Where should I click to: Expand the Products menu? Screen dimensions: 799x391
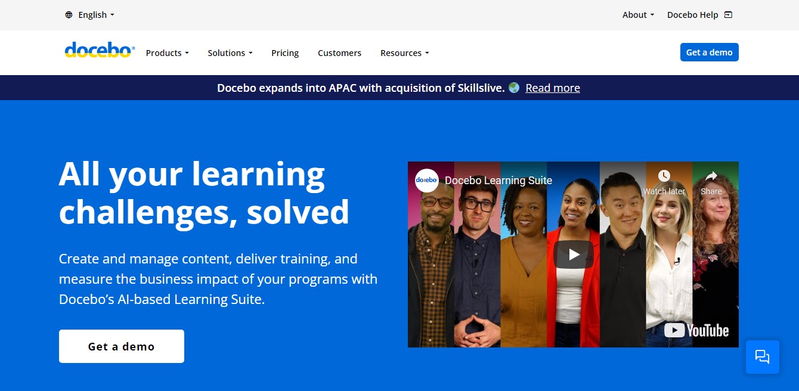(x=167, y=53)
